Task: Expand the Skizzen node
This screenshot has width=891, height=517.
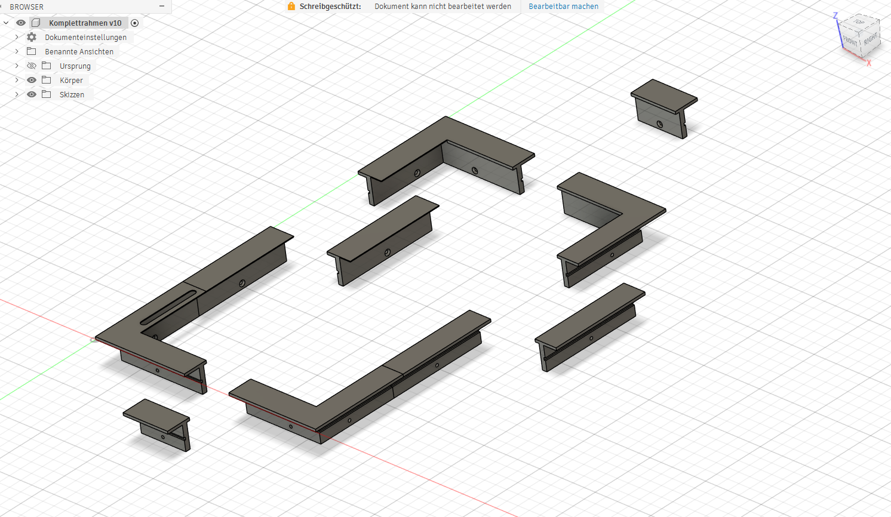Action: pos(17,94)
